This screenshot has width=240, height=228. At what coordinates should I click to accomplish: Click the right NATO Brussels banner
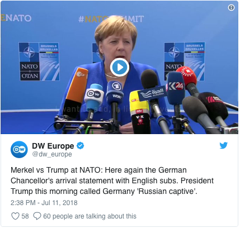click(185, 61)
